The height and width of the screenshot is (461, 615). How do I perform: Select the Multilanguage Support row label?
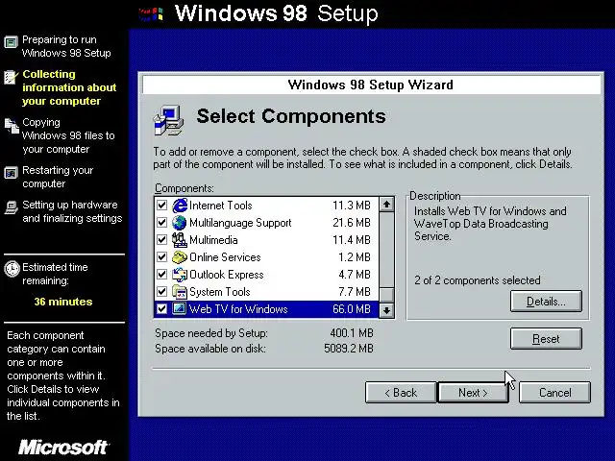[x=240, y=223]
